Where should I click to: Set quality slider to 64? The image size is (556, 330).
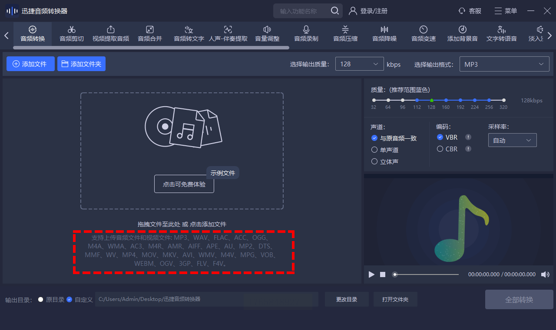coord(388,100)
